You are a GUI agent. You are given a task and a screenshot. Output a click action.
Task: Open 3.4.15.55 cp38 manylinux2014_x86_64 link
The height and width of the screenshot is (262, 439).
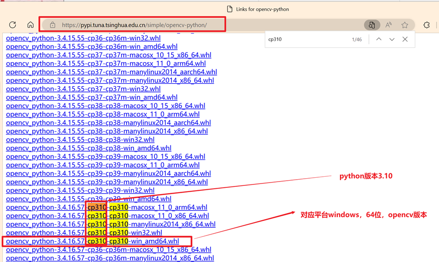[107, 131]
